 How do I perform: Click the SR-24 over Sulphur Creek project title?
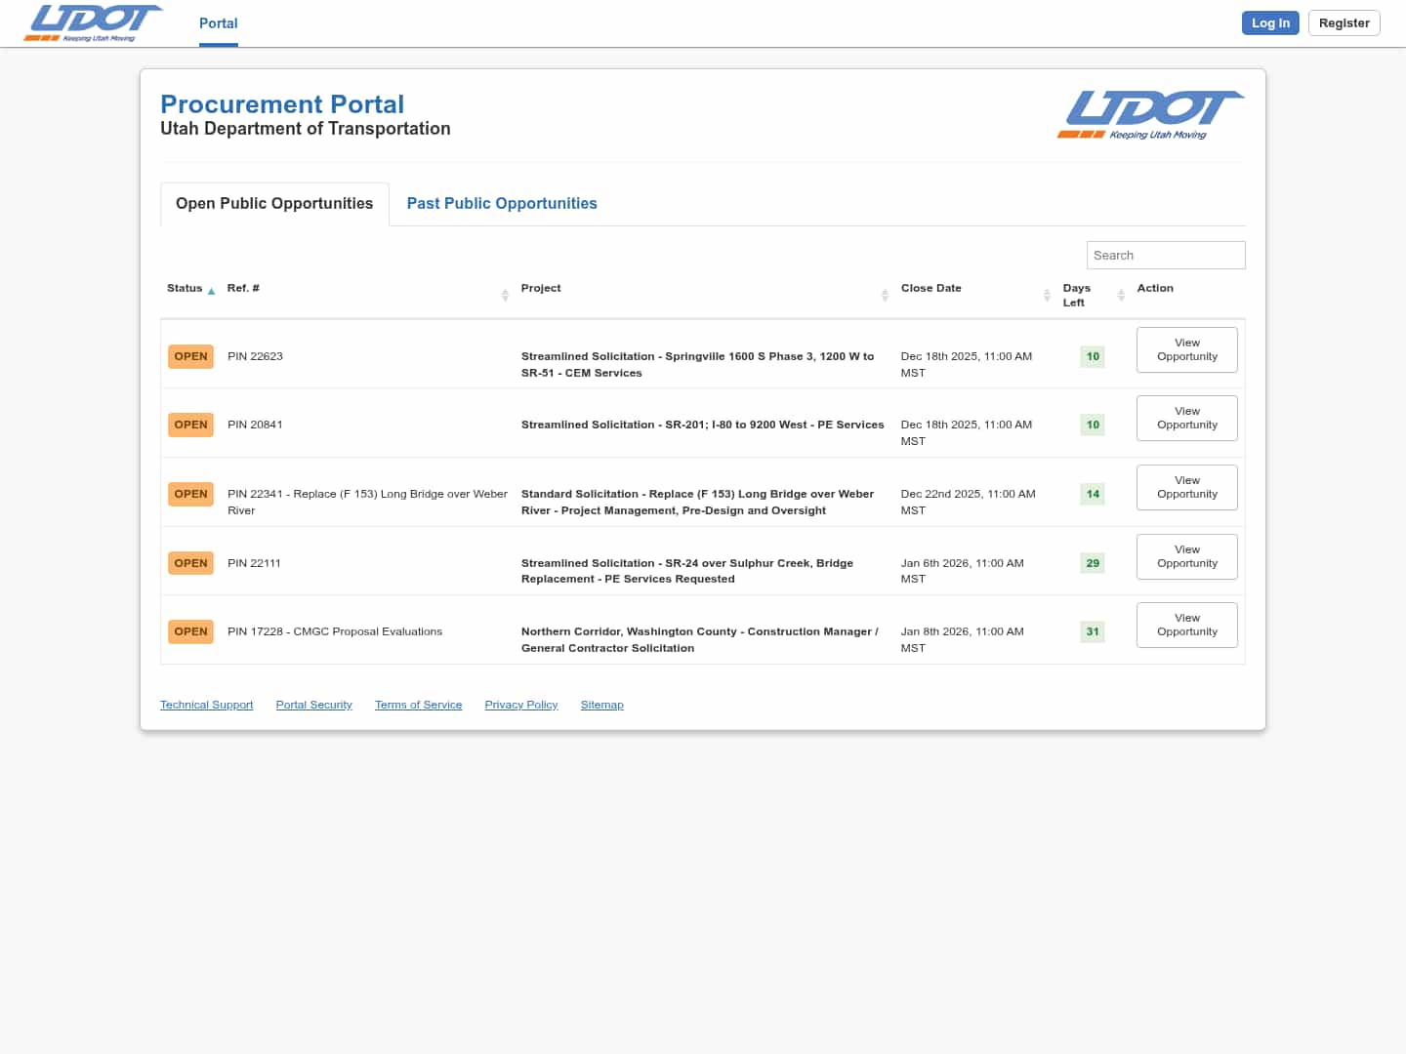687,571
